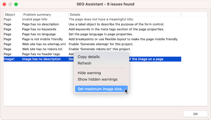
Task: Click Hide warning menu entry
Action: pos(89,73)
